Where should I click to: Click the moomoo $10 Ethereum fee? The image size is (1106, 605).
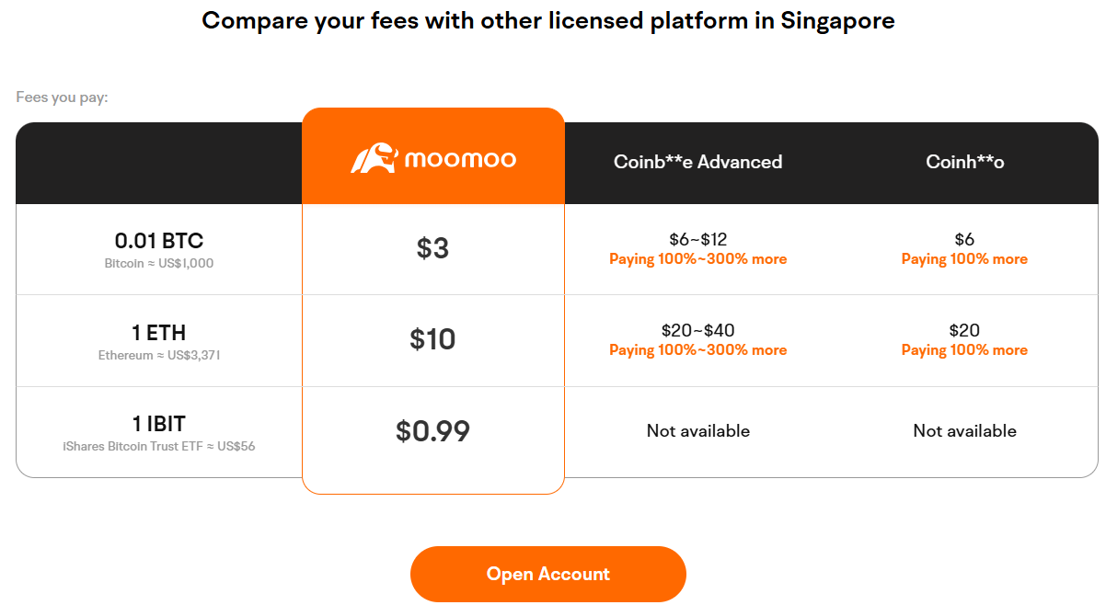pyautogui.click(x=432, y=339)
